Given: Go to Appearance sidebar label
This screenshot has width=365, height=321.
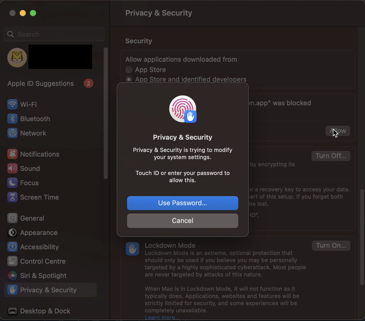Looking at the screenshot, I should click(39, 232).
